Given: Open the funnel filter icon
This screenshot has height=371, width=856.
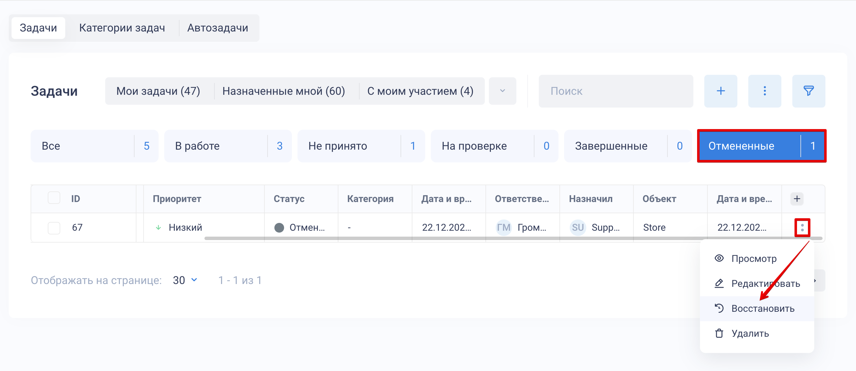Looking at the screenshot, I should pyautogui.click(x=808, y=91).
